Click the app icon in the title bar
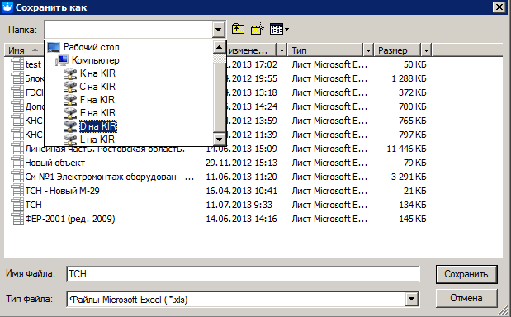The image size is (511, 317). pos(7,7)
